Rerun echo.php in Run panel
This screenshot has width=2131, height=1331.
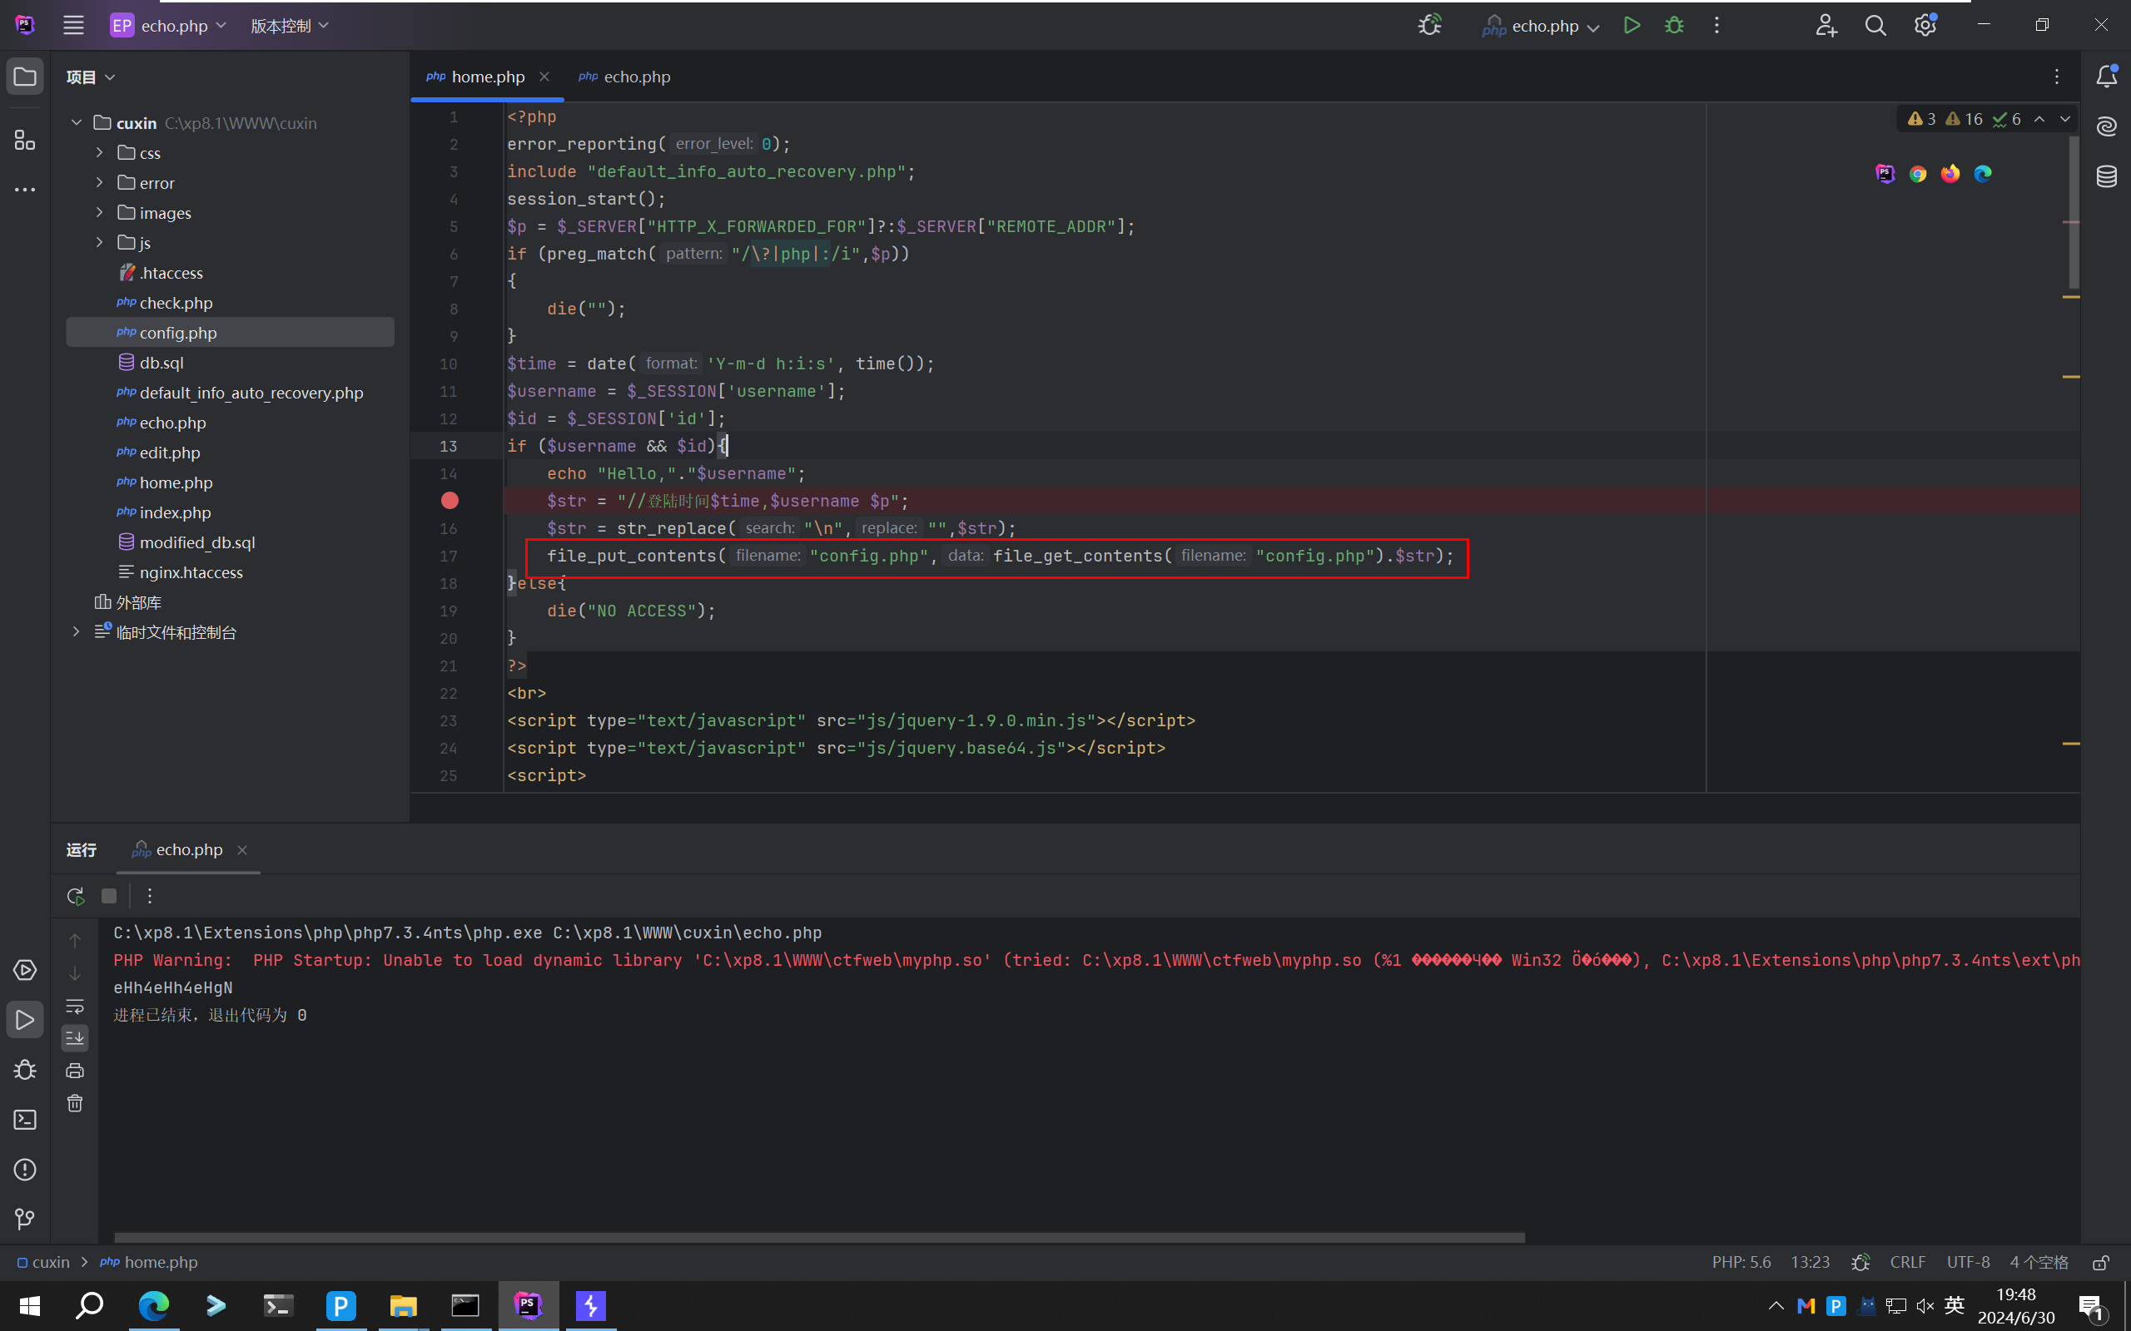coord(75,896)
